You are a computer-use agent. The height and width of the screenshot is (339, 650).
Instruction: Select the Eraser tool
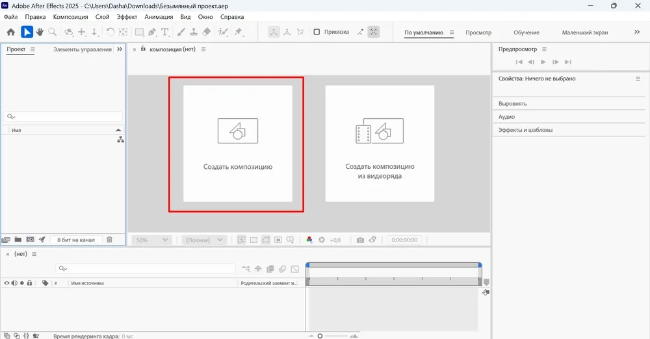pyautogui.click(x=207, y=32)
